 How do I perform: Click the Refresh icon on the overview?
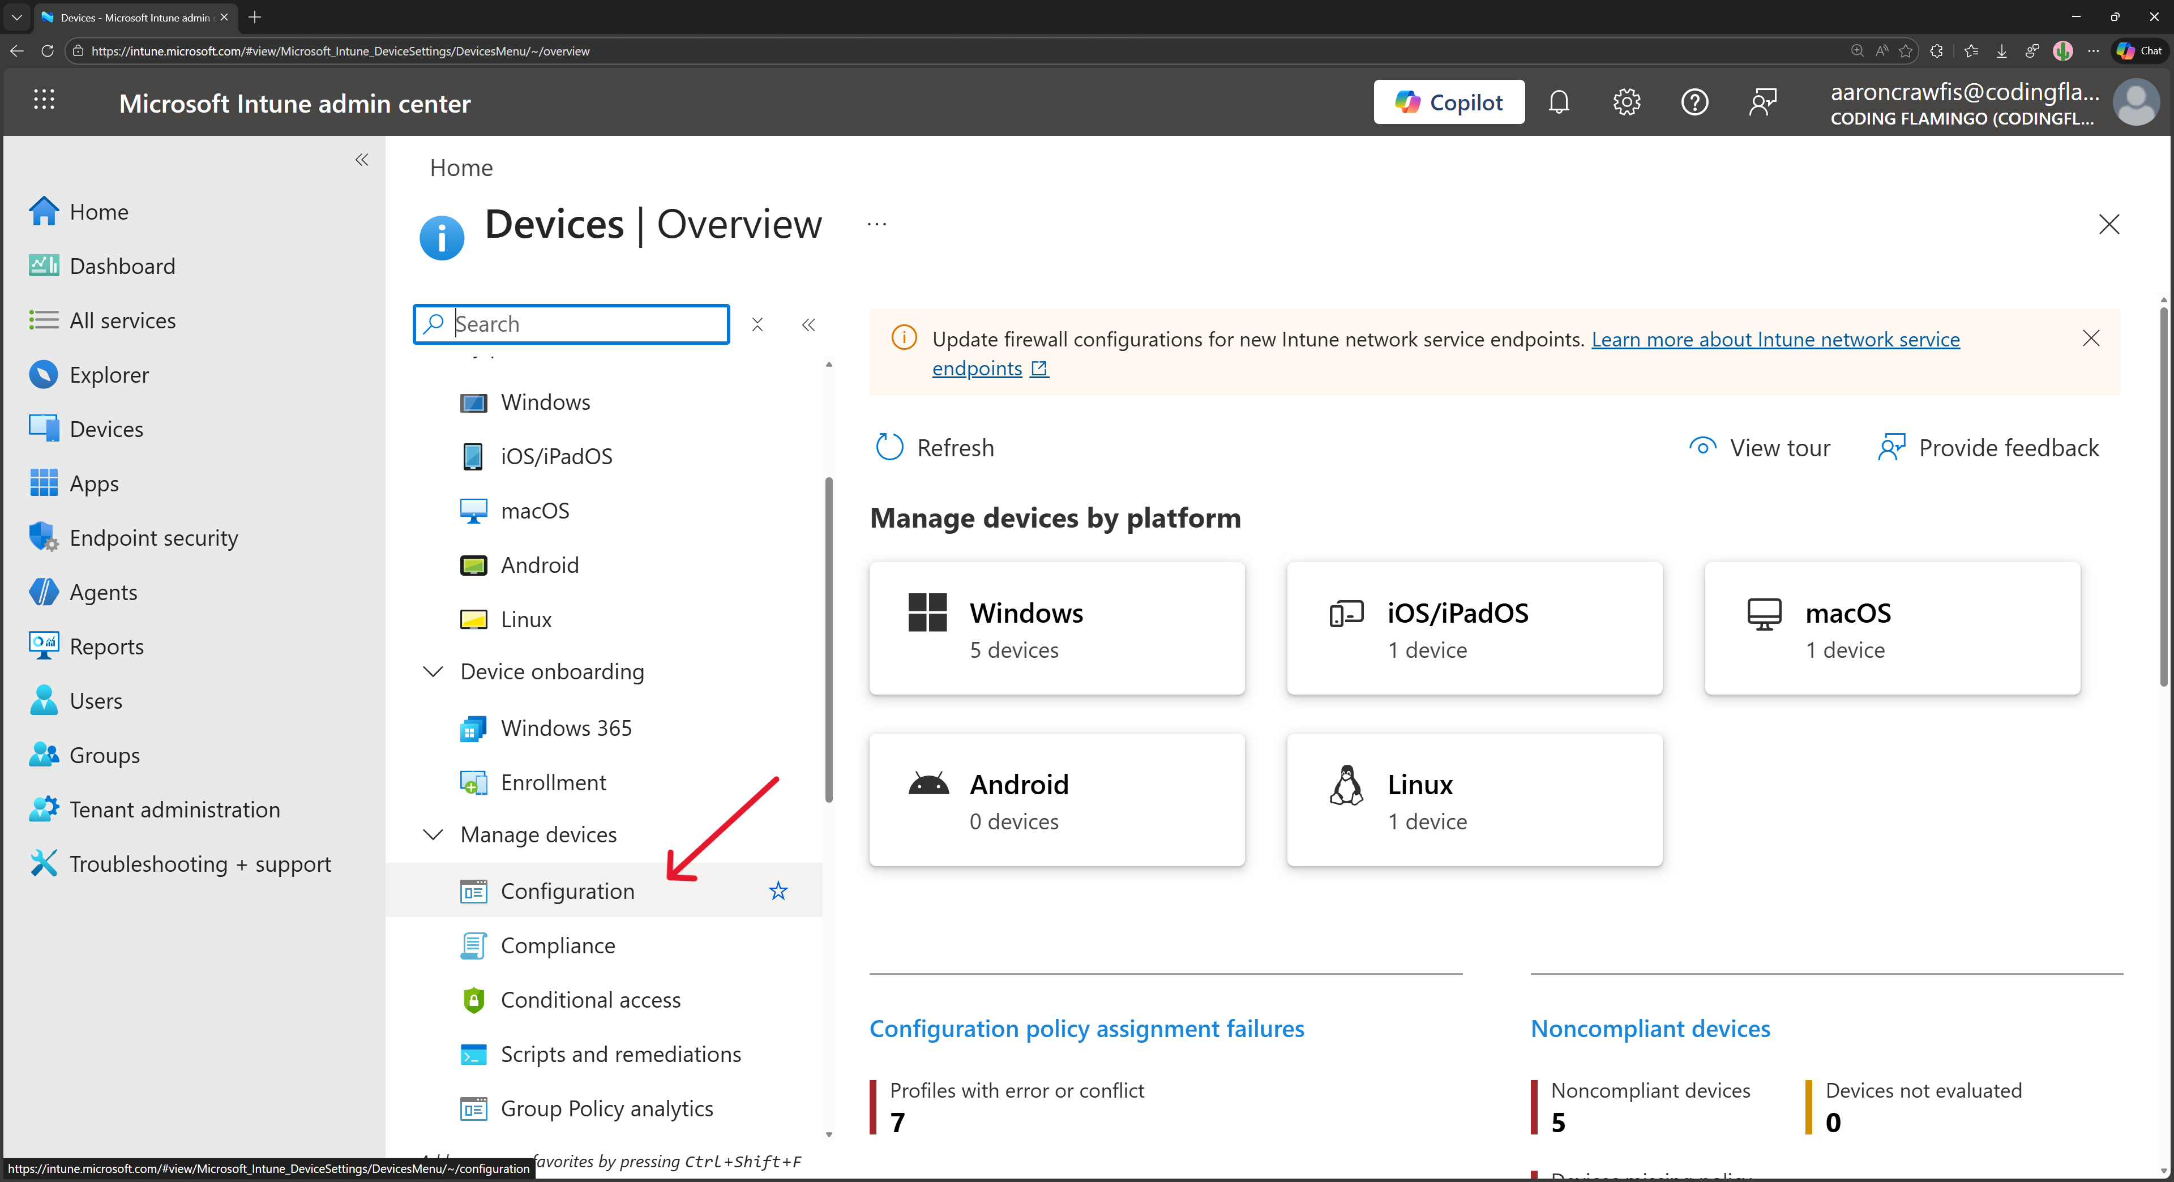click(889, 447)
